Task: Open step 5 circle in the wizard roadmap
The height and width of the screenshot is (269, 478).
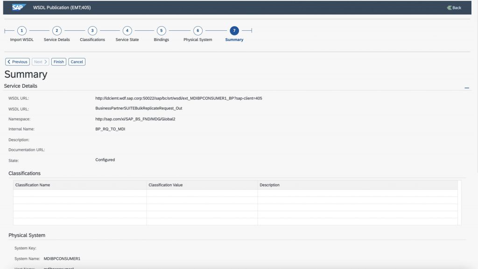Action: (161, 31)
